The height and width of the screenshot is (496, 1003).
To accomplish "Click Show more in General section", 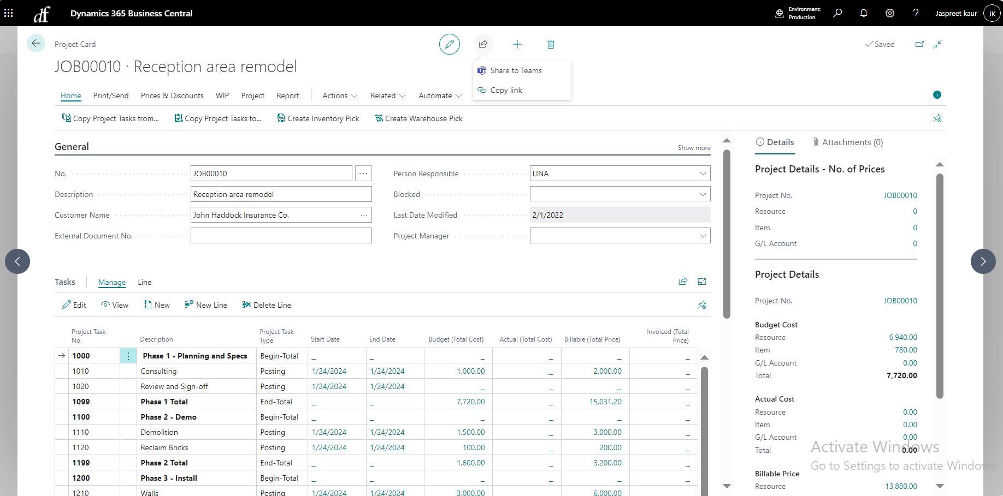I will (694, 148).
